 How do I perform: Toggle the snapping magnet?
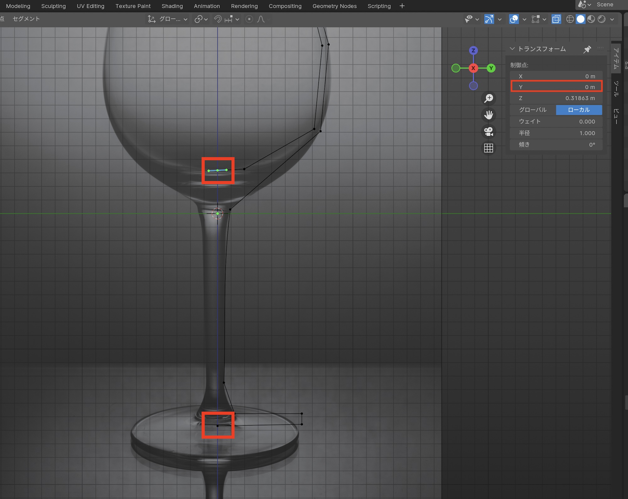coord(218,19)
